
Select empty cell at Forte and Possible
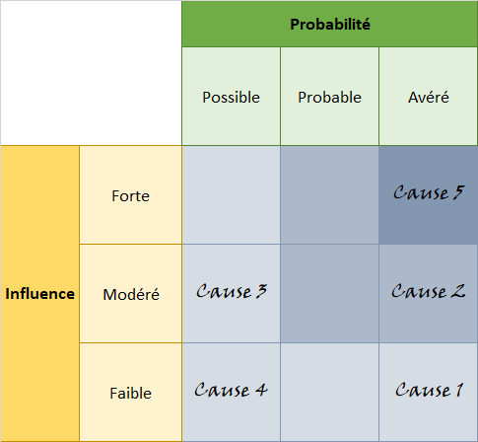coord(231,195)
